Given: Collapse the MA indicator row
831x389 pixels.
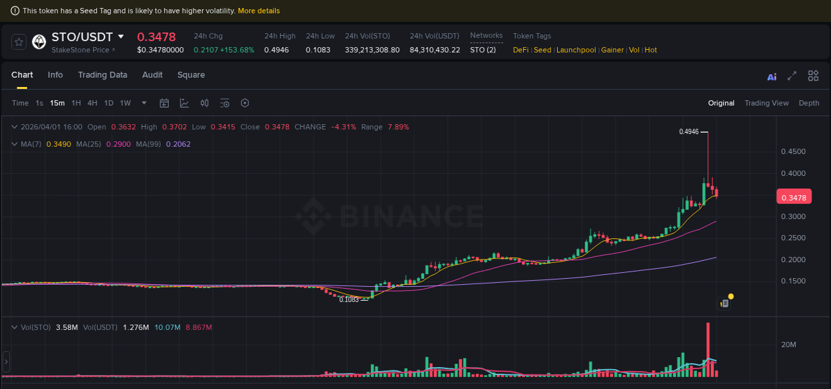Looking at the screenshot, I should [x=14, y=143].
